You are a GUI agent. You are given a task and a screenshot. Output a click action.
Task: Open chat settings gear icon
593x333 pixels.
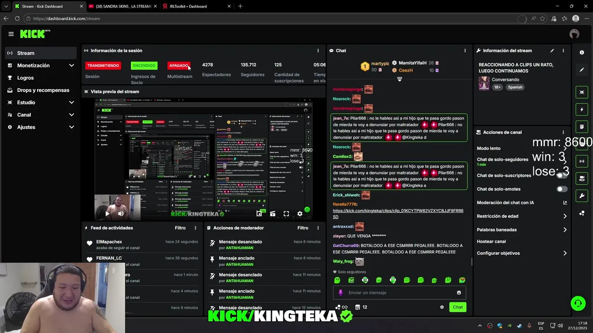pos(442,307)
